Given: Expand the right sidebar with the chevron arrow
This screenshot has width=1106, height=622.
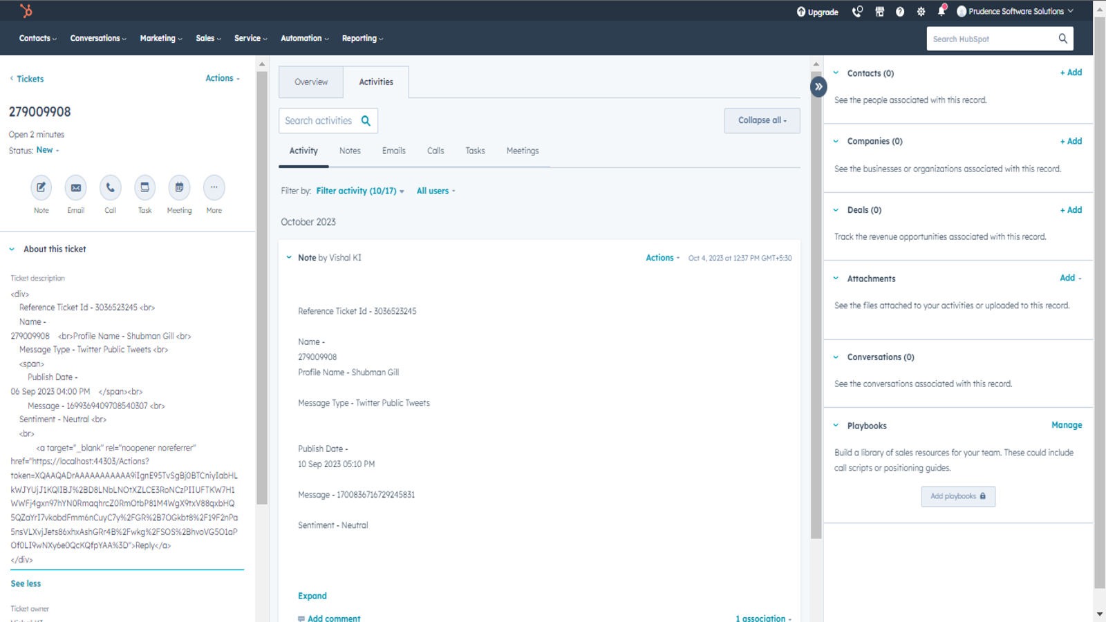Looking at the screenshot, I should [818, 86].
